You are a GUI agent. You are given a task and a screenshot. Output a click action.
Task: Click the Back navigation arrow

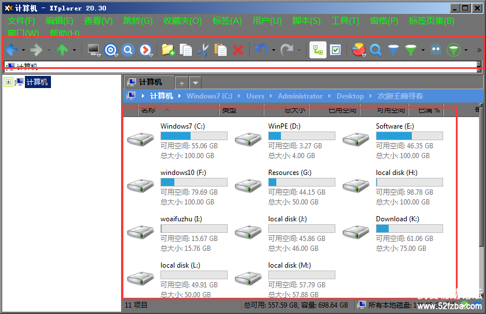tap(11, 50)
